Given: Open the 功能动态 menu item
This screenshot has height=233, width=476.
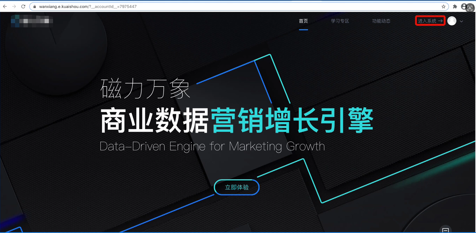Looking at the screenshot, I should point(381,21).
